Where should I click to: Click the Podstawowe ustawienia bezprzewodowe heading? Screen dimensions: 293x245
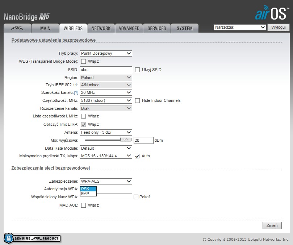54,40
